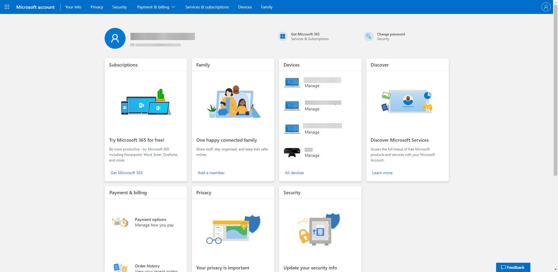Open the Order history link

pos(147,266)
